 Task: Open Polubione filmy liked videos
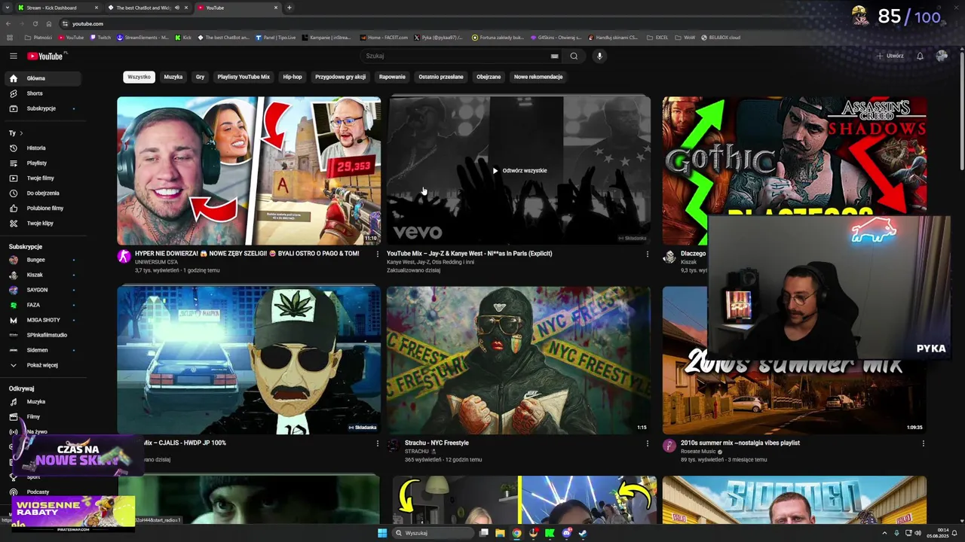(41, 209)
